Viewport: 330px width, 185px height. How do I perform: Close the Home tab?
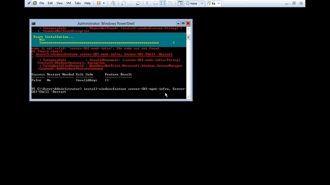pos(202,4)
